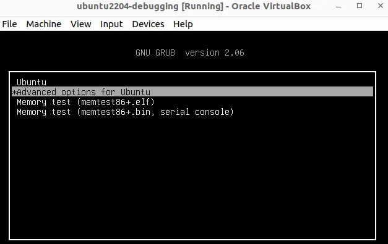Click the ubuntu2204-debugging window title
388x244 pixels.
coord(127,6)
